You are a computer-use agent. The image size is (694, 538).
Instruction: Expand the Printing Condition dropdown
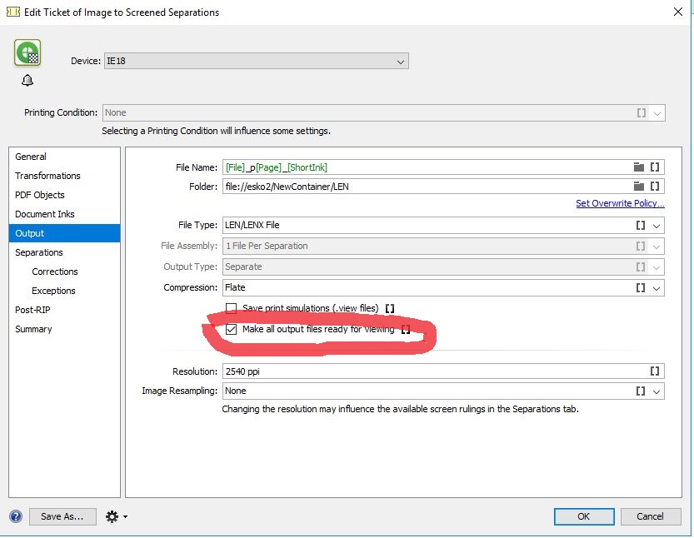coord(657,112)
